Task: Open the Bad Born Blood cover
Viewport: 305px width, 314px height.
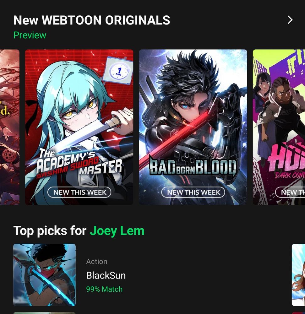Action: (193, 127)
